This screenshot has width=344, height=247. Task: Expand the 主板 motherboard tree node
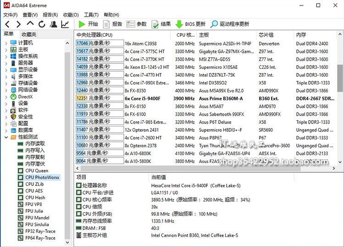click(6, 50)
